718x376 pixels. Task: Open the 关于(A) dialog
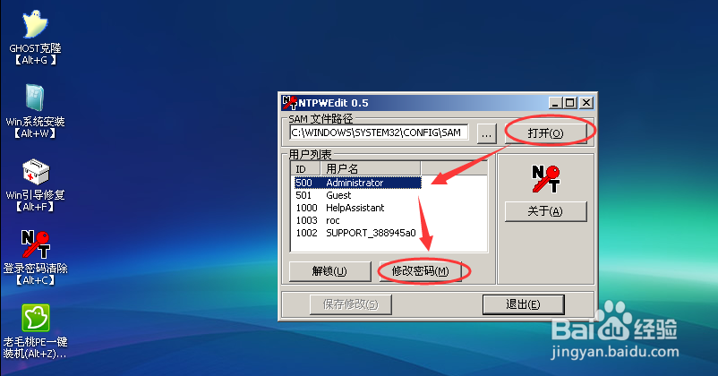(x=545, y=211)
